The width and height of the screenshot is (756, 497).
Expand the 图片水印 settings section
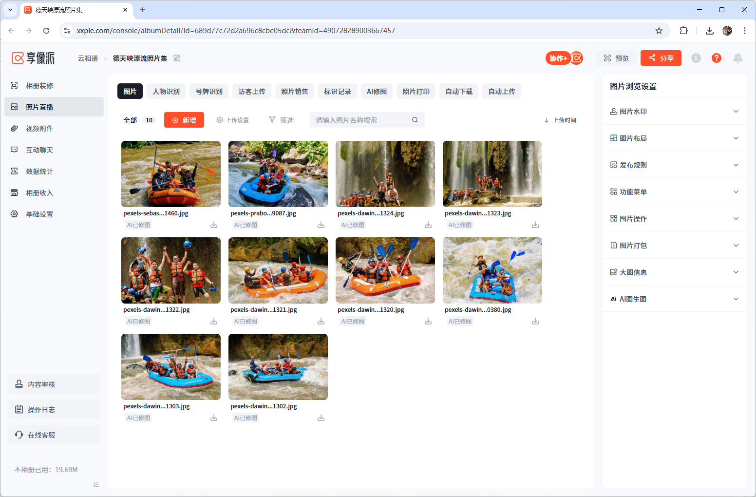674,112
